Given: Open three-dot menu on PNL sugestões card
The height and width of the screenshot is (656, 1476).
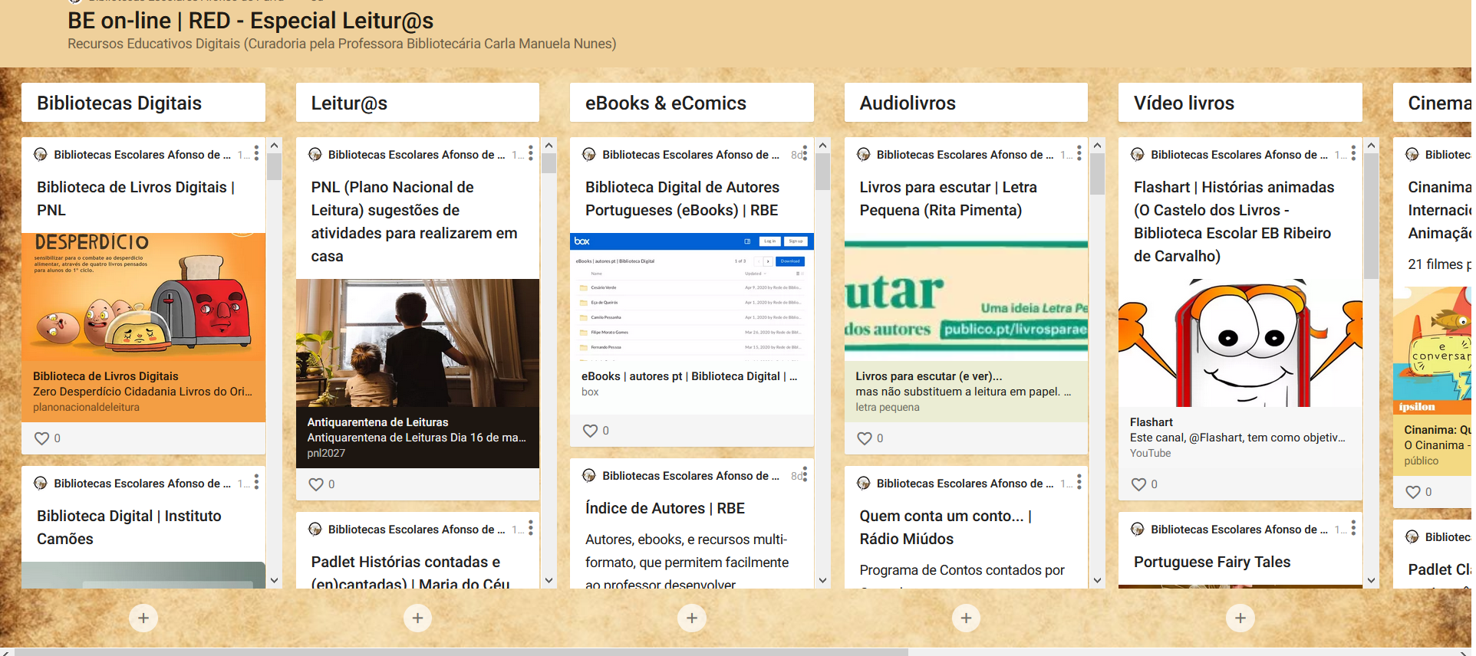Looking at the screenshot, I should (531, 154).
